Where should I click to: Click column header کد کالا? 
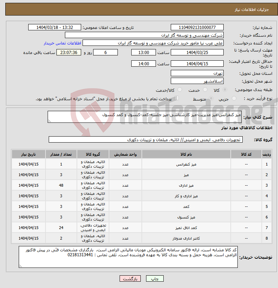[x=246, y=154]
